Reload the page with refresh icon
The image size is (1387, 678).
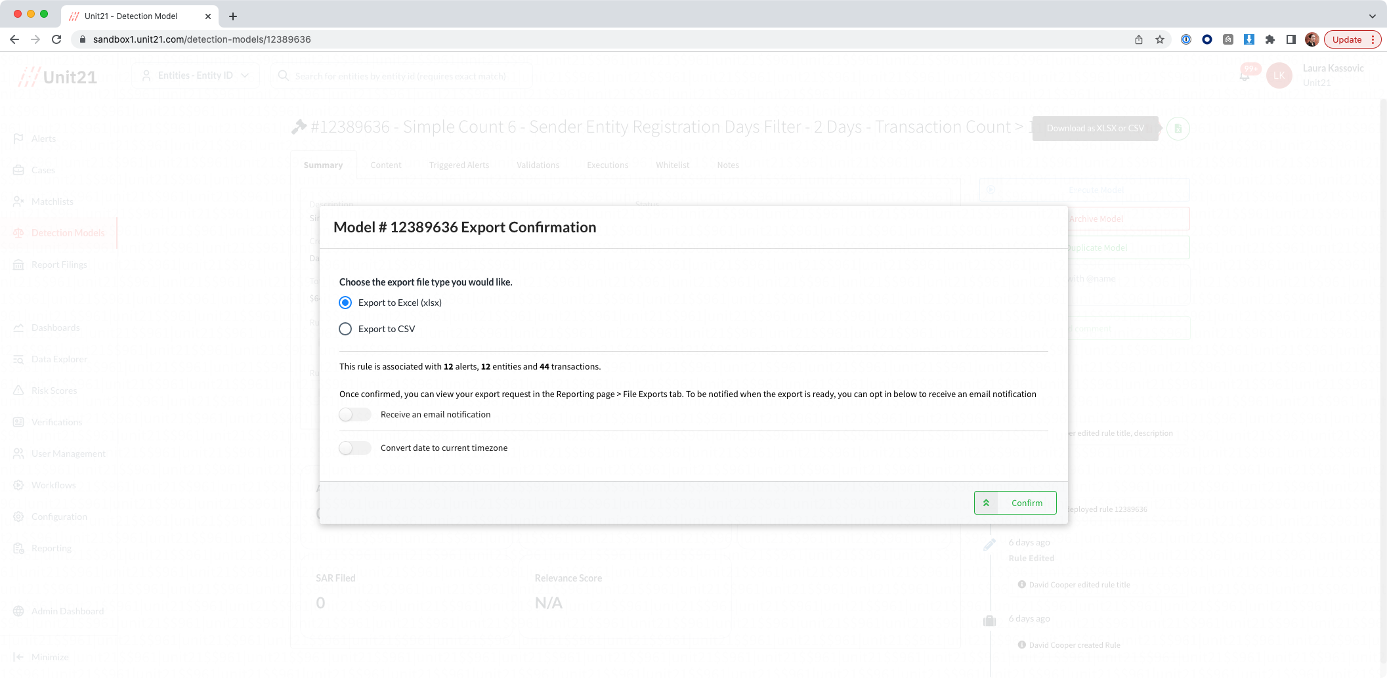tap(56, 39)
